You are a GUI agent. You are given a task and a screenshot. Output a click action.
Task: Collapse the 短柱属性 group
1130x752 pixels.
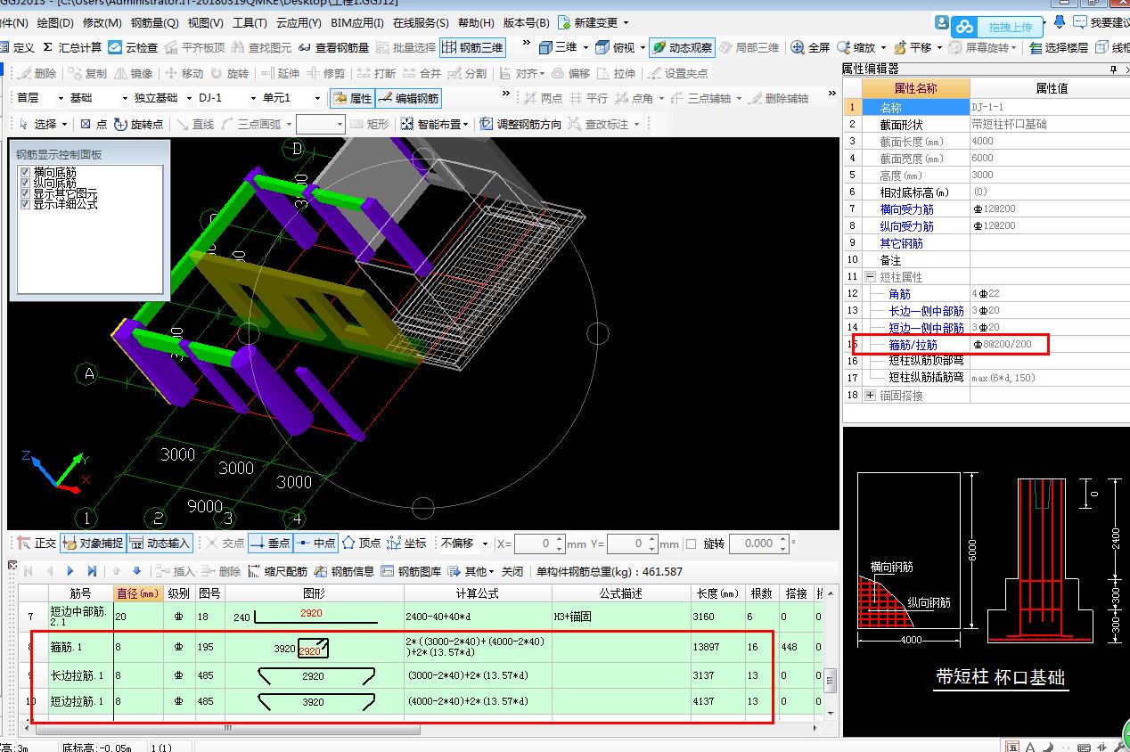pos(870,277)
